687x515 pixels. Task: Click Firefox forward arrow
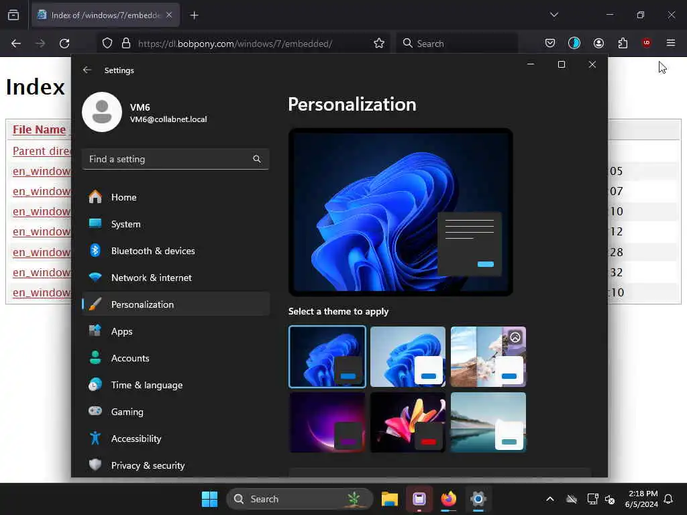click(x=40, y=44)
